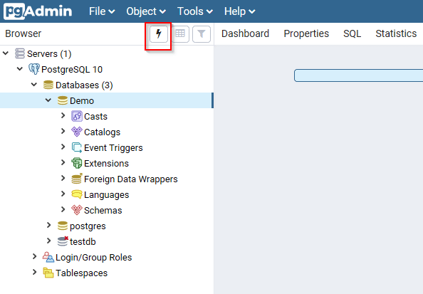Click the View Data grid icon

[180, 34]
